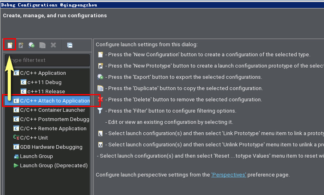Click the New Configuration toolbar icon
Image resolution: width=324 pixels, height=195 pixels.
point(10,45)
